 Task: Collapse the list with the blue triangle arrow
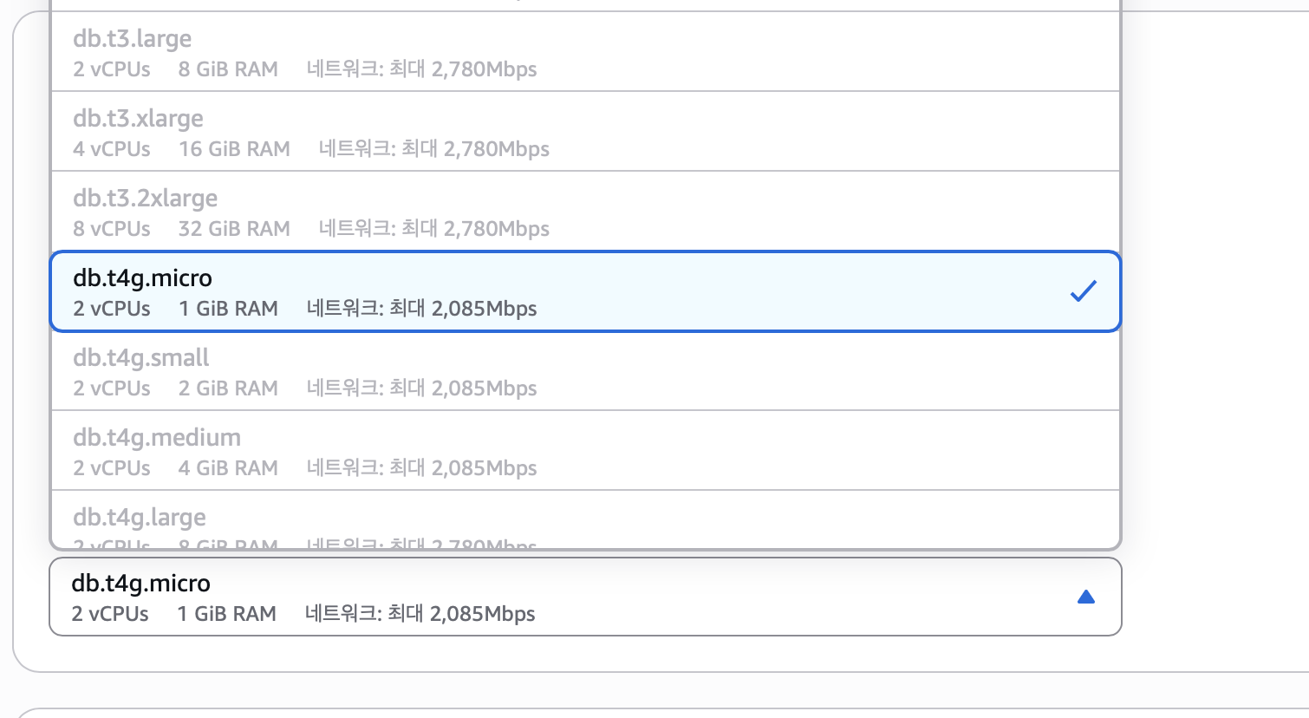(1085, 597)
